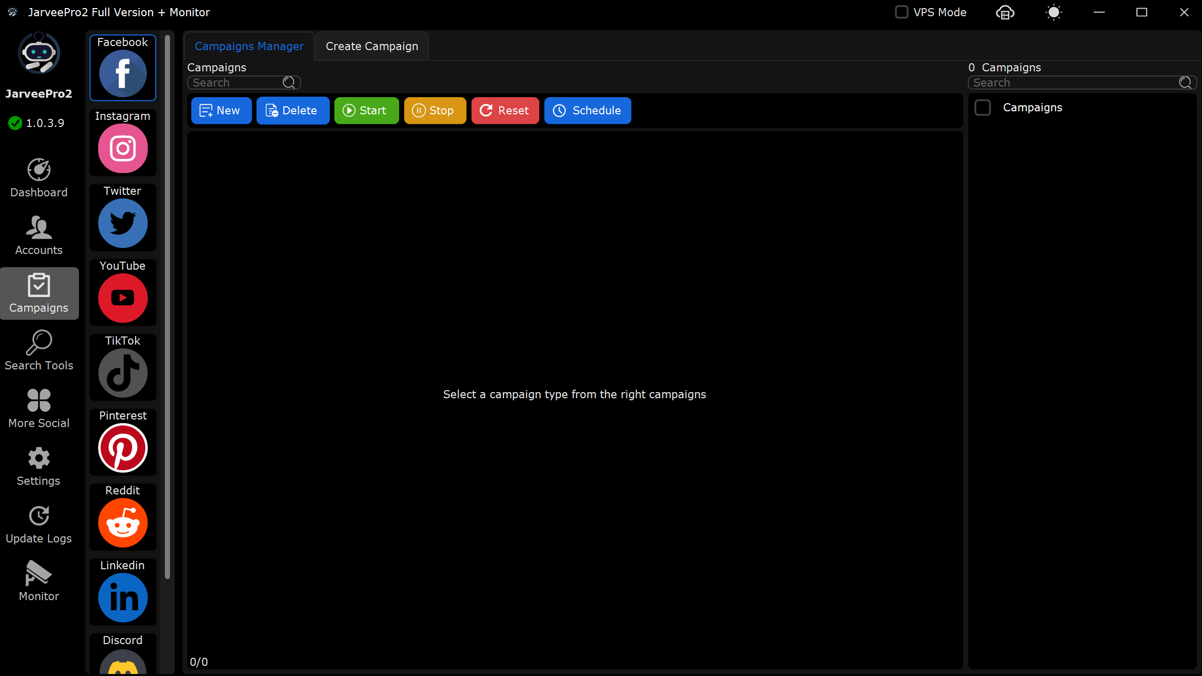1202x676 pixels.
Task: Enable VPS Mode checkbox
Action: click(x=901, y=12)
